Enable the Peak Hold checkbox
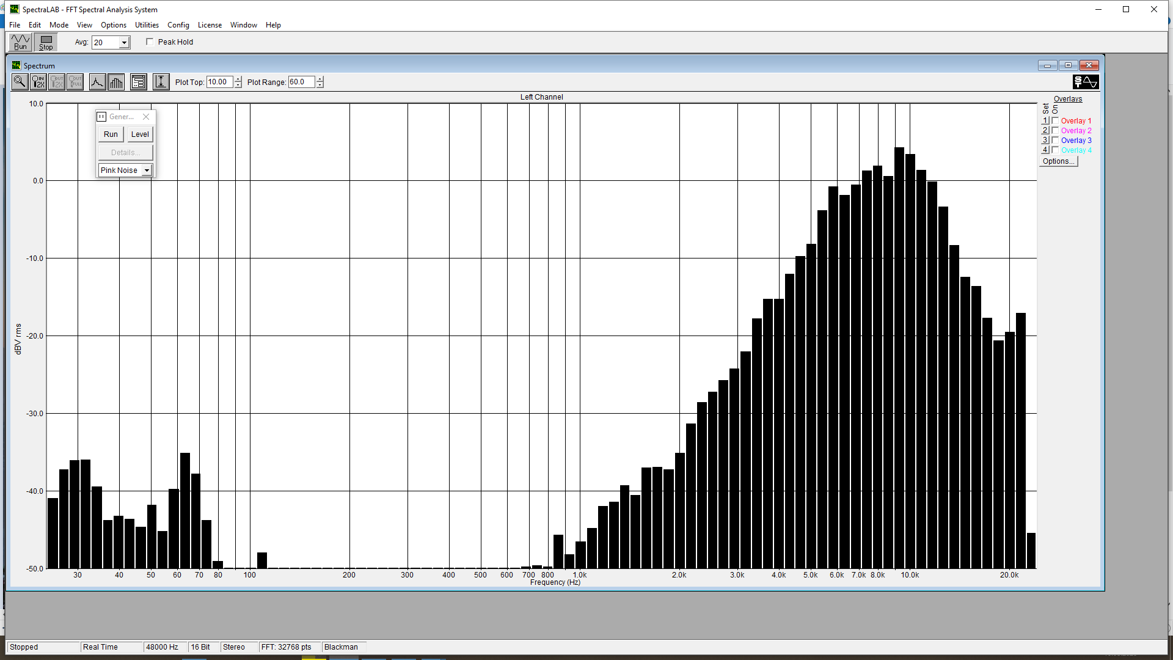This screenshot has width=1173, height=660. pos(150,42)
